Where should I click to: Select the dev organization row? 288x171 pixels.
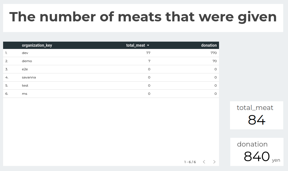(111, 53)
